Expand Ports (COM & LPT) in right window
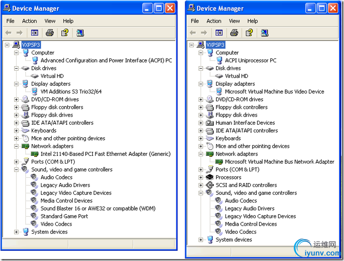 click(201, 169)
